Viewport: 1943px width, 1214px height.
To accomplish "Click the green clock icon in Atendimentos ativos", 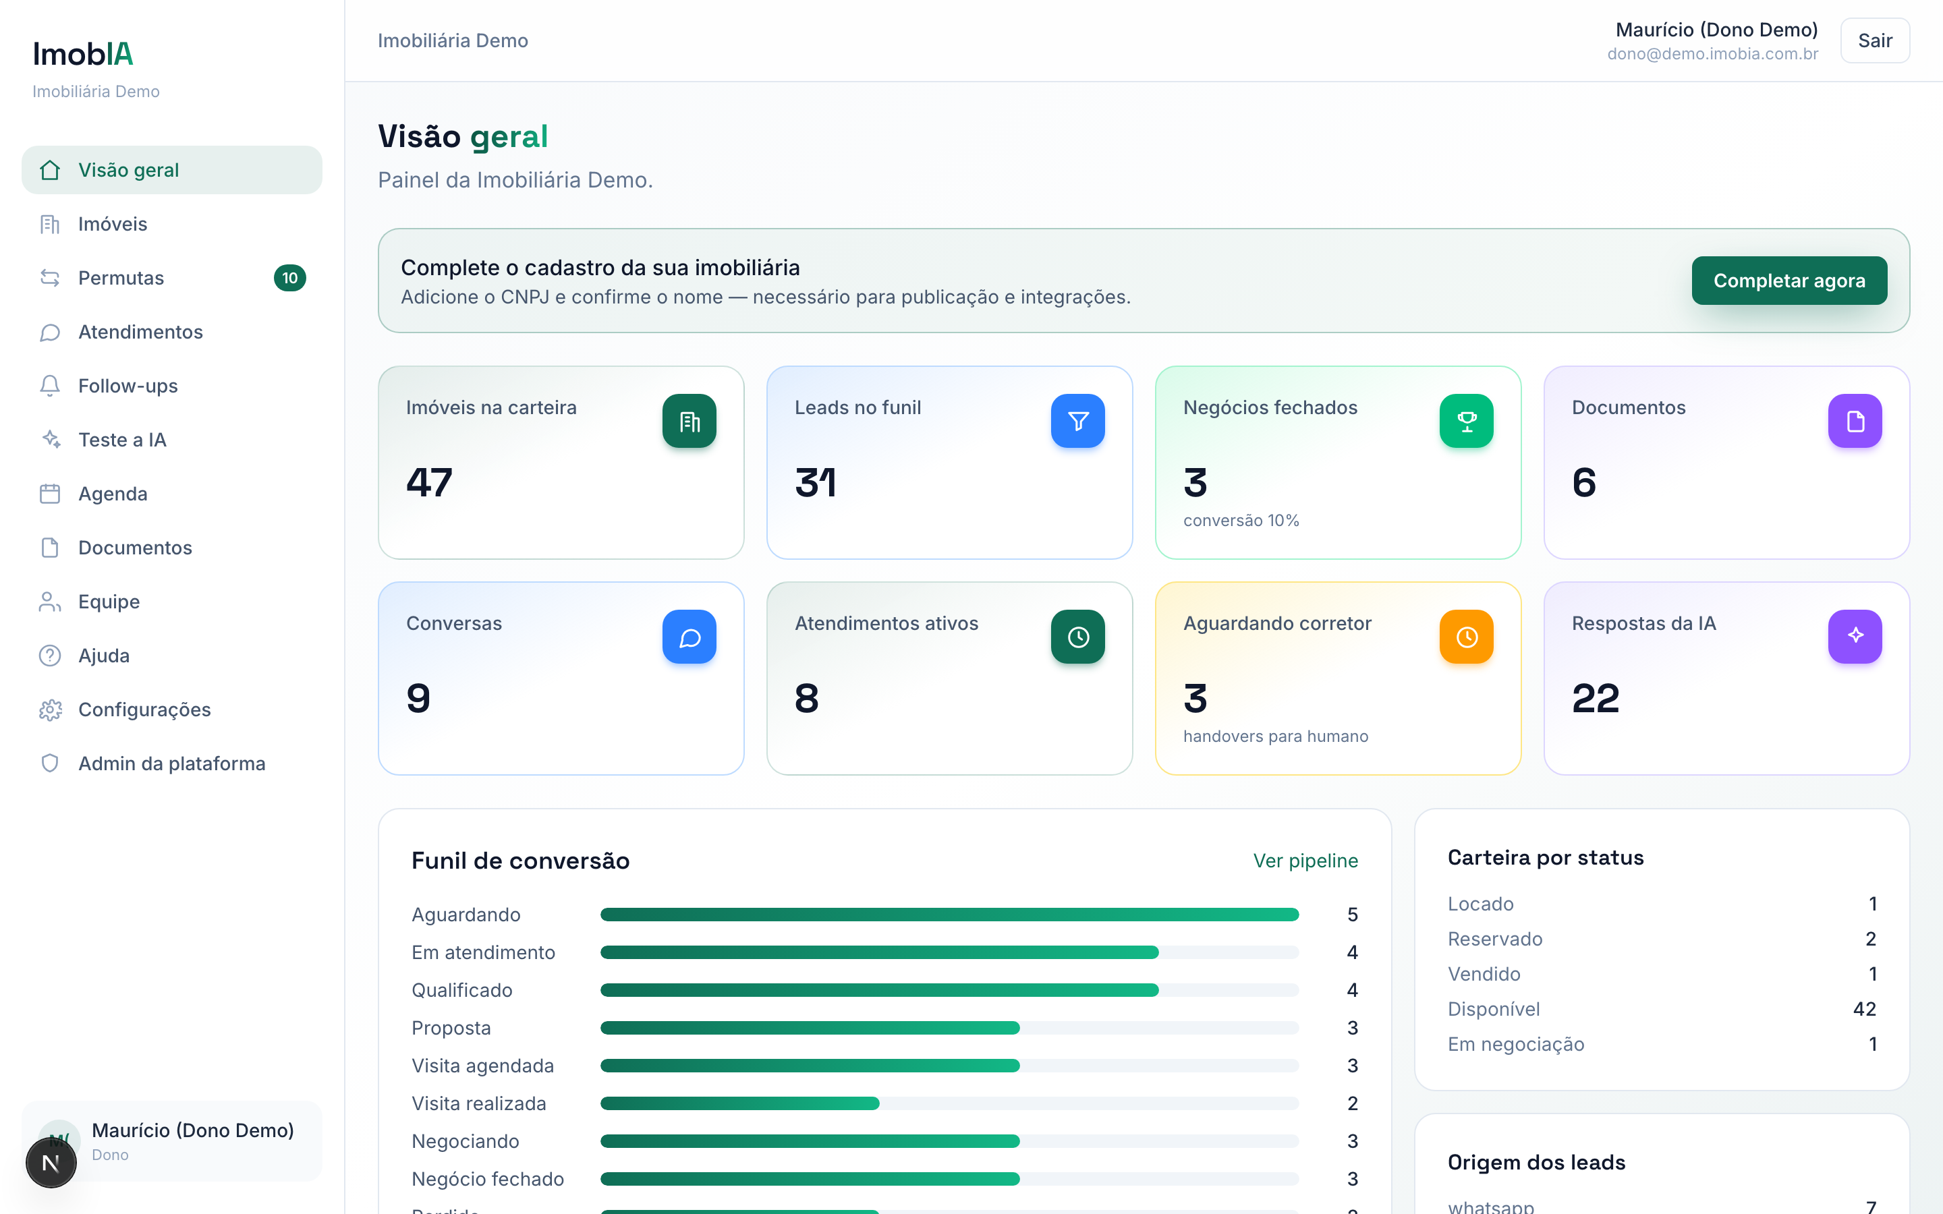I will 1077,637.
